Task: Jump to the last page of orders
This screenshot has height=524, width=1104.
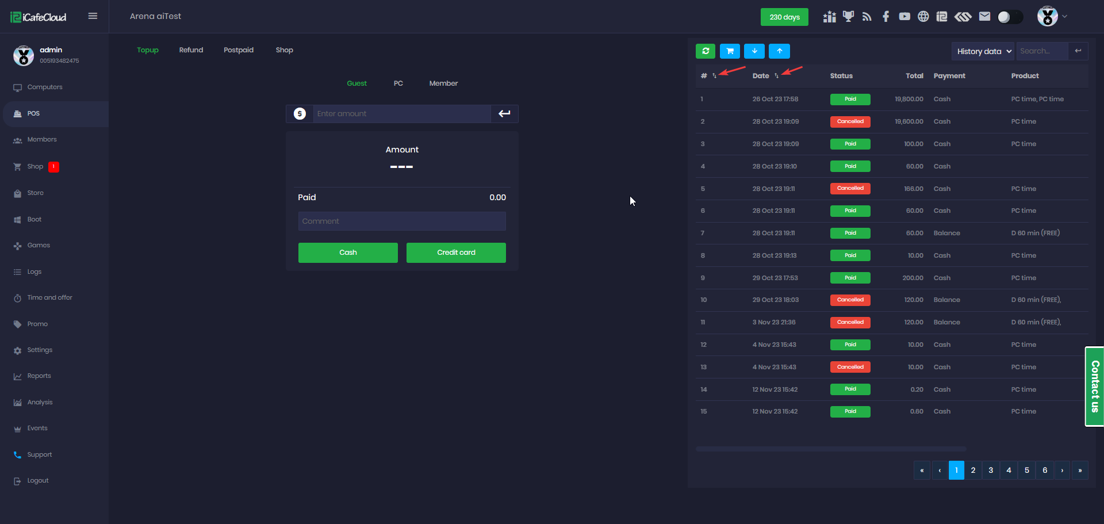Action: pyautogui.click(x=1080, y=471)
